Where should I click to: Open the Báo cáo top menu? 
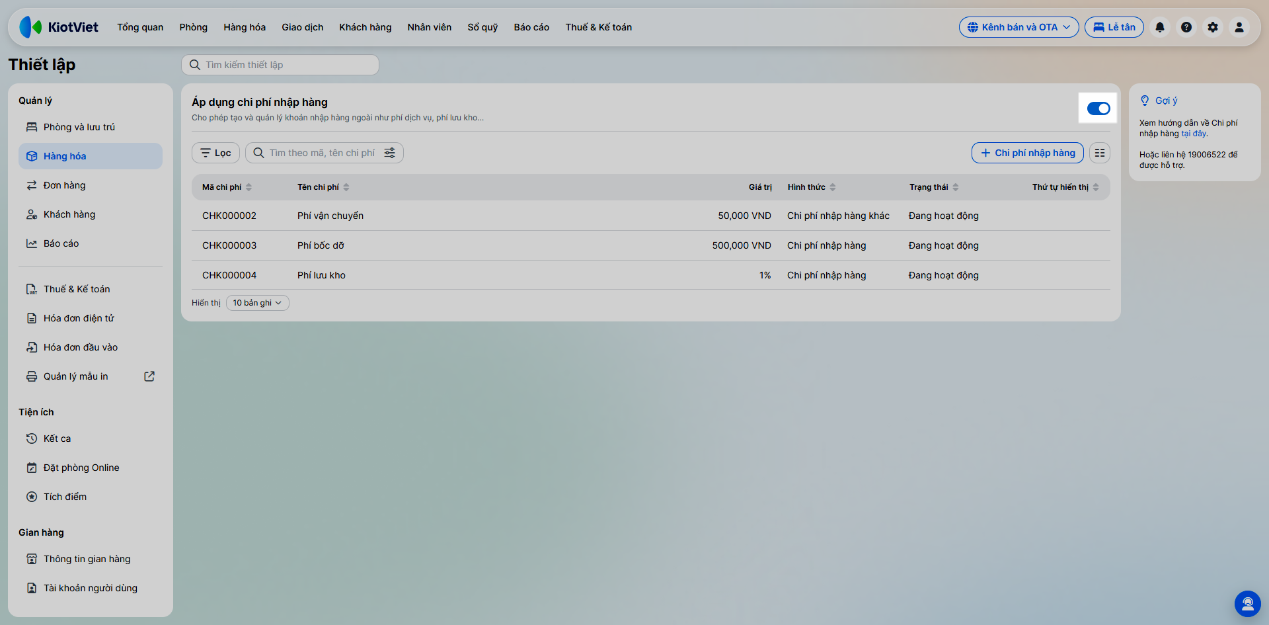[531, 27]
